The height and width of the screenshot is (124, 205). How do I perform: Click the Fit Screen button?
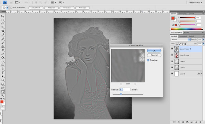coord(51,8)
